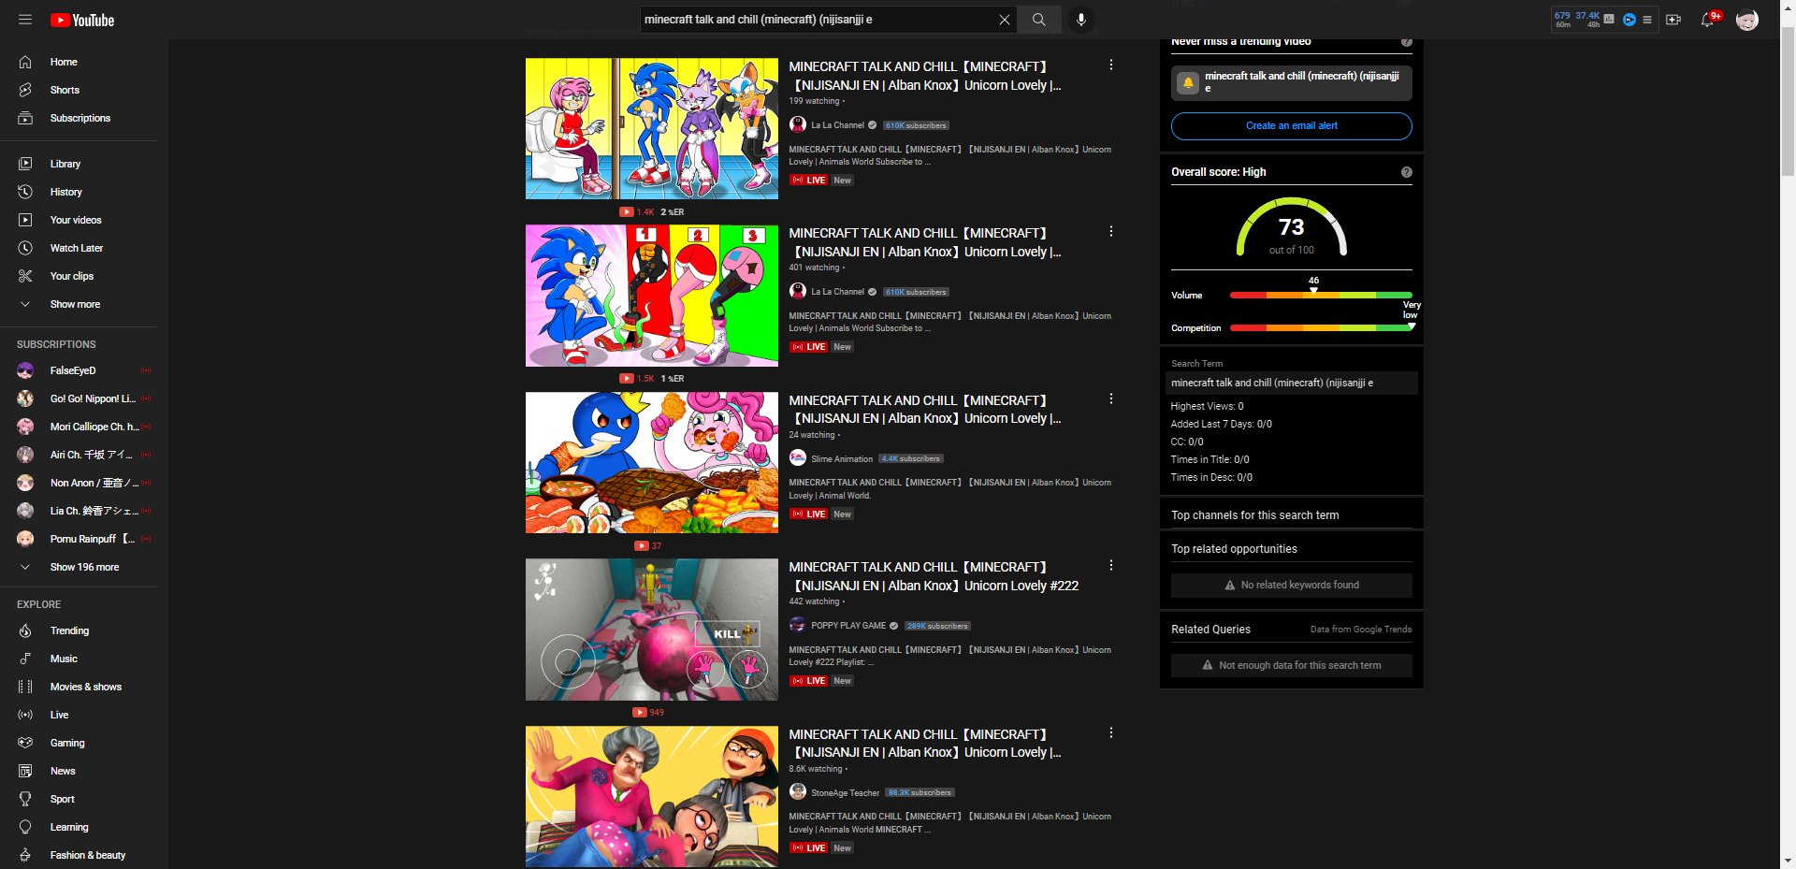Click the Sport trophy icon

[x=25, y=799]
